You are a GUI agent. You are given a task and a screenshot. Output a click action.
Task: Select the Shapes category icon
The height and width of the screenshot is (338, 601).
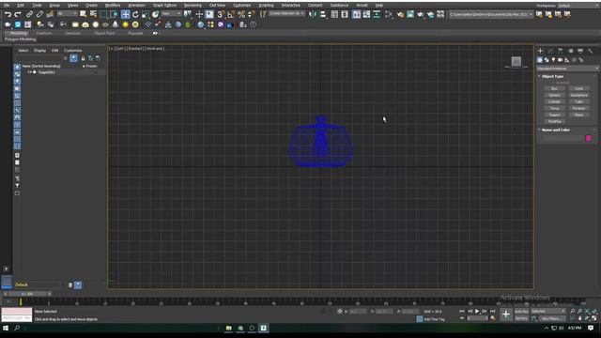(x=547, y=60)
